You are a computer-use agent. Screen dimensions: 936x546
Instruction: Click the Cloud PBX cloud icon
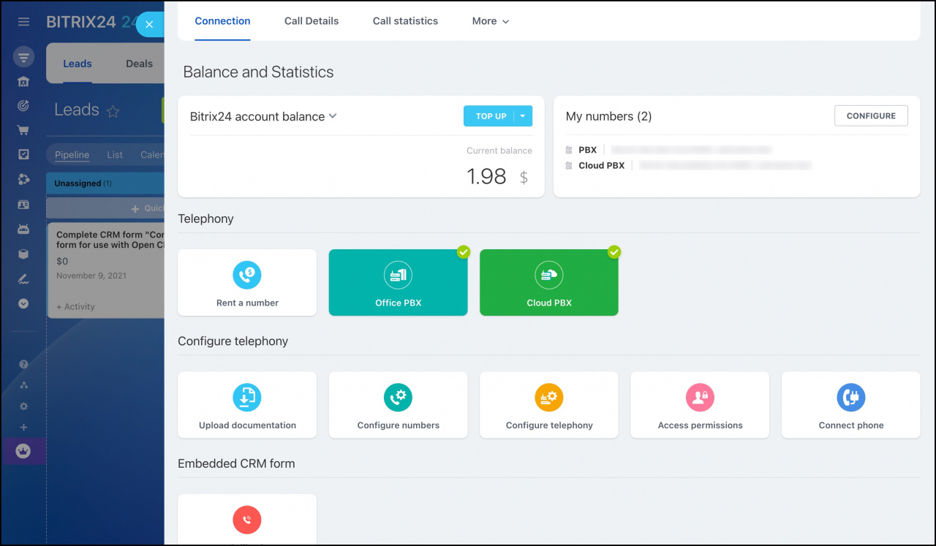click(549, 276)
